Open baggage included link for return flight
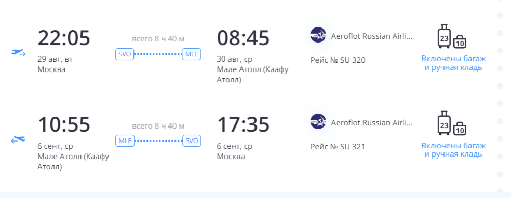Image resolution: width=511 pixels, height=198 pixels. pos(453,150)
